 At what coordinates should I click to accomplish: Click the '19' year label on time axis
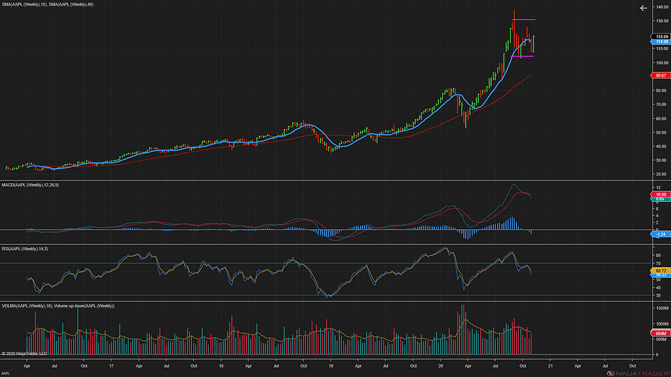click(331, 366)
